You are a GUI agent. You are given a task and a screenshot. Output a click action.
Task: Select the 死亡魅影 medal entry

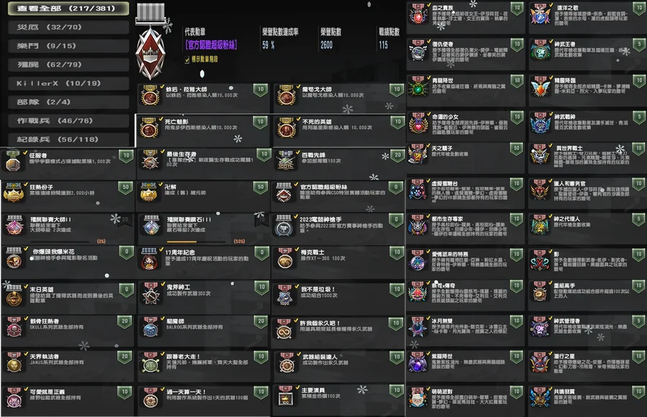pyautogui.click(x=203, y=130)
